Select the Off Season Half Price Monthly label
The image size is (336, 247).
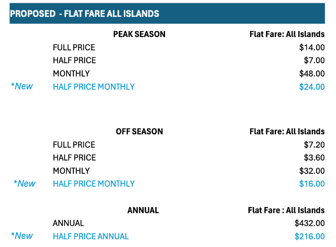pyautogui.click(x=94, y=184)
